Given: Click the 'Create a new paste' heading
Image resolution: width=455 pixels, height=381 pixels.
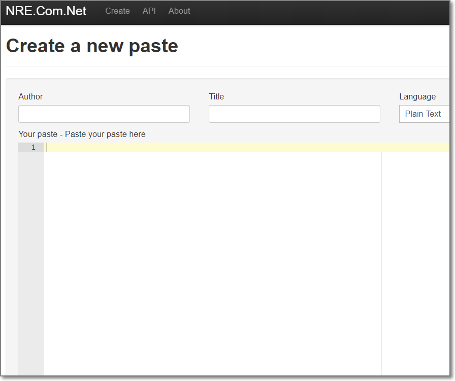Looking at the screenshot, I should click(x=92, y=46).
